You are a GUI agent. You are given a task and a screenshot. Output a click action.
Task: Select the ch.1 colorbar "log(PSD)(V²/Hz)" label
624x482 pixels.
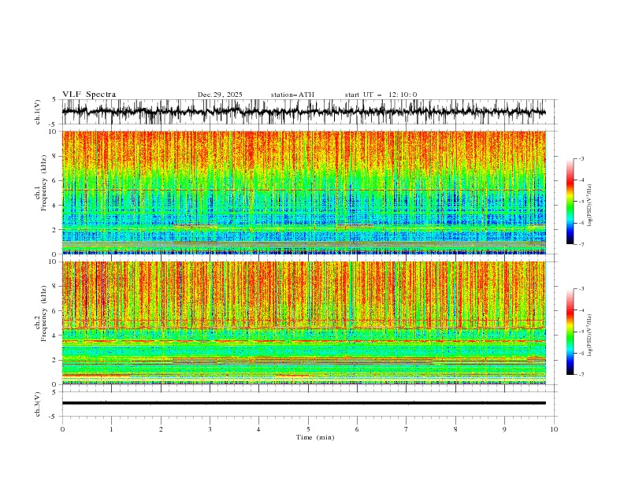click(589, 206)
